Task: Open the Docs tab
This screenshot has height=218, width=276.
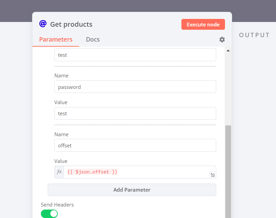Action: pyautogui.click(x=93, y=40)
